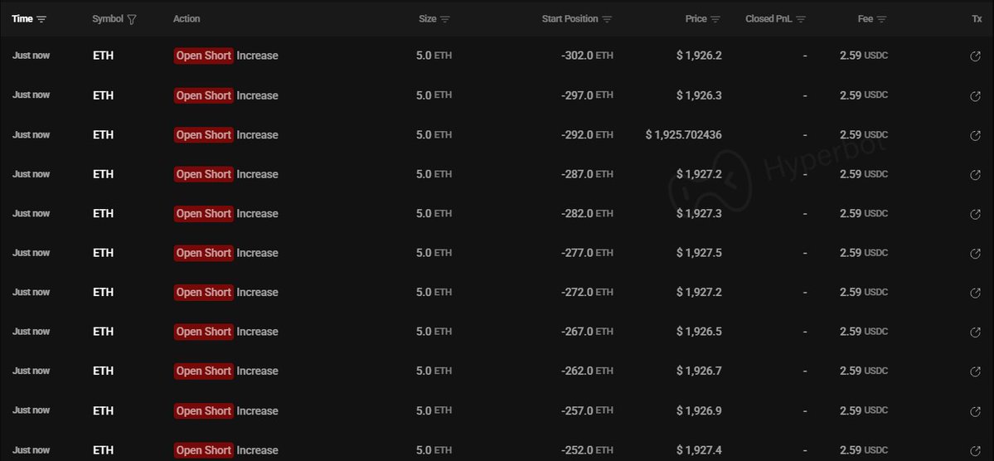
Task: Click the Action column header
Action: [x=187, y=19]
